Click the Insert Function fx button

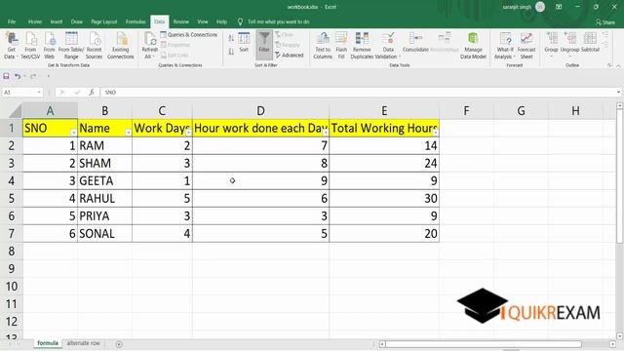tap(91, 93)
